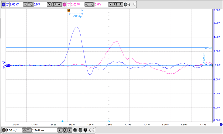
Task: Zero the horizontal delay
Action: click(65, 130)
